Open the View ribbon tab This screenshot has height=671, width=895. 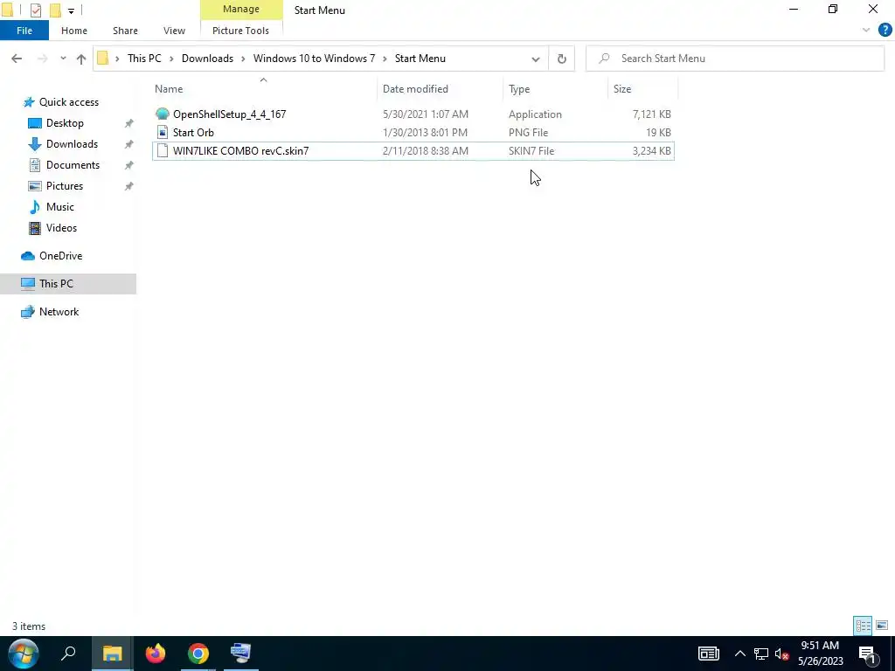click(174, 31)
